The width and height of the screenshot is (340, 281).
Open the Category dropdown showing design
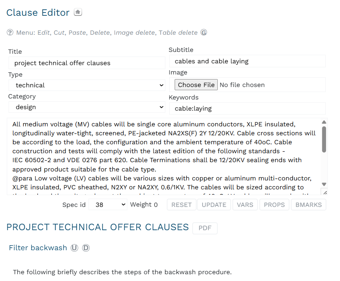tap(87, 107)
